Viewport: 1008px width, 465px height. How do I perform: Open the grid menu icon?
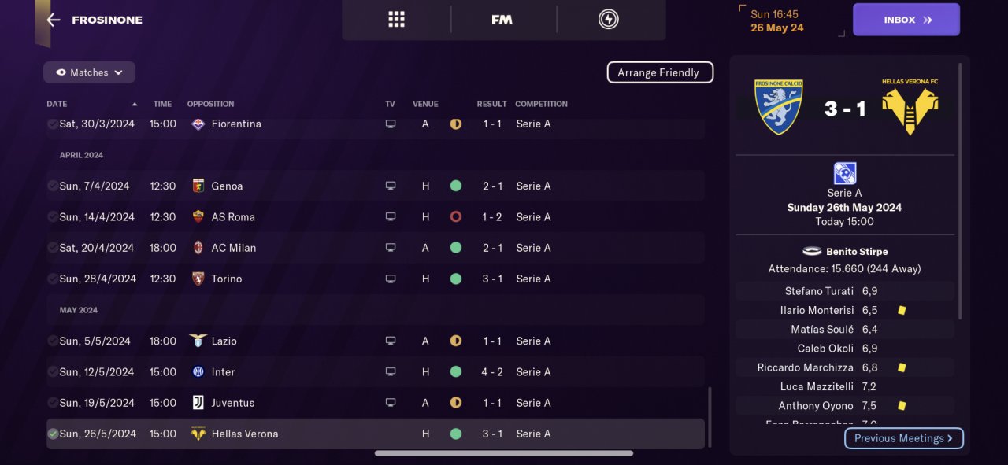click(x=396, y=20)
